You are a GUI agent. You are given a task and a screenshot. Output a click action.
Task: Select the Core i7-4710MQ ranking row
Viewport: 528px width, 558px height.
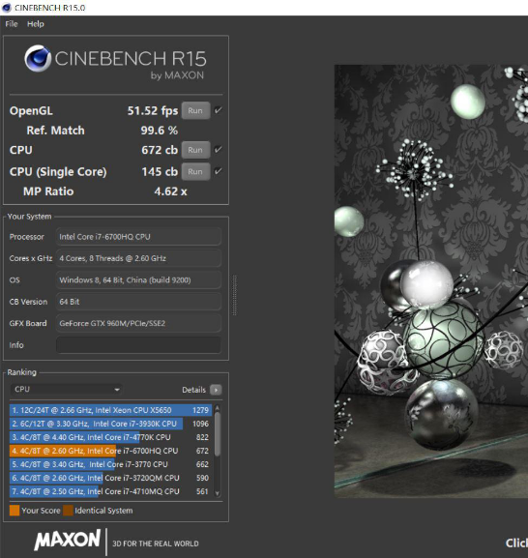pyautogui.click(x=110, y=491)
